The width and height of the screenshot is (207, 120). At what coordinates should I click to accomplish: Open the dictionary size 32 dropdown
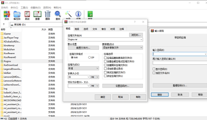[x=88, y=77]
